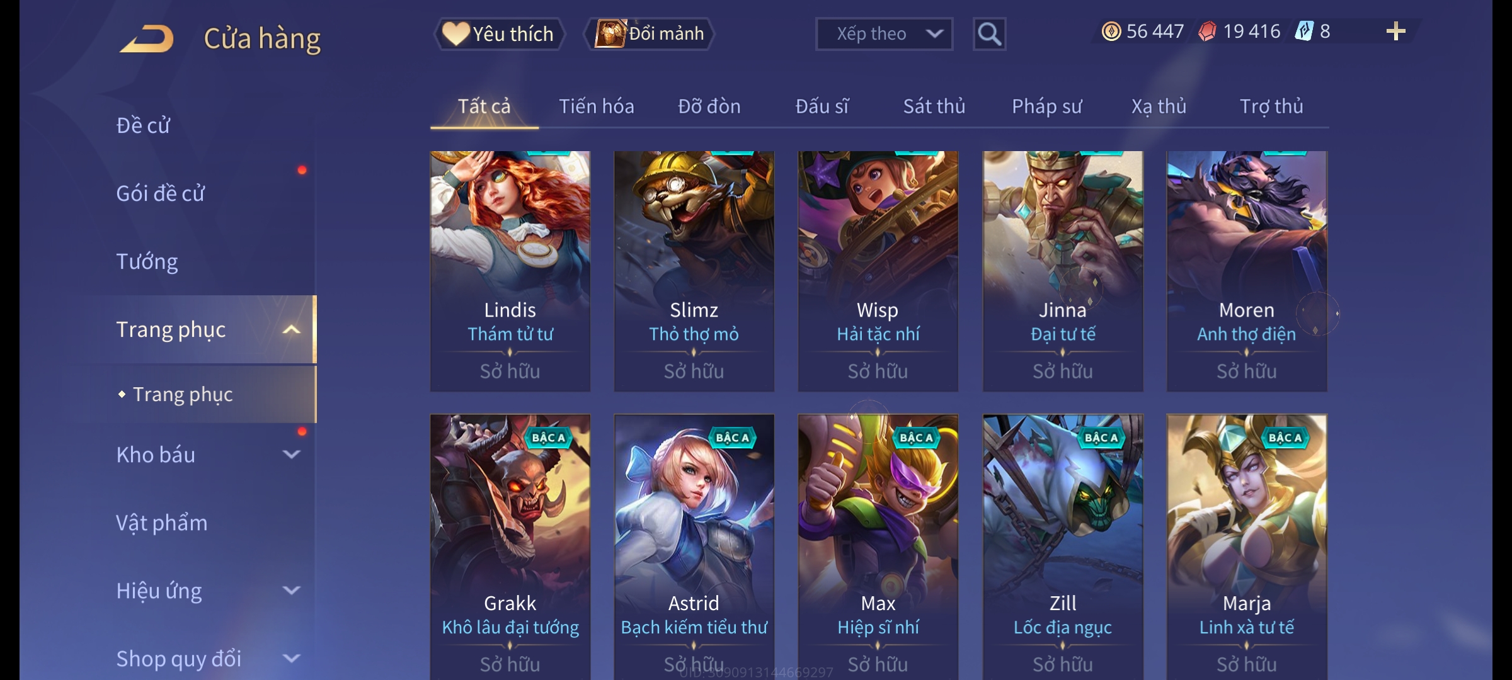The image size is (1512, 680).
Task: Select Zill Lốc địa ngục skin card
Action: 1063,547
